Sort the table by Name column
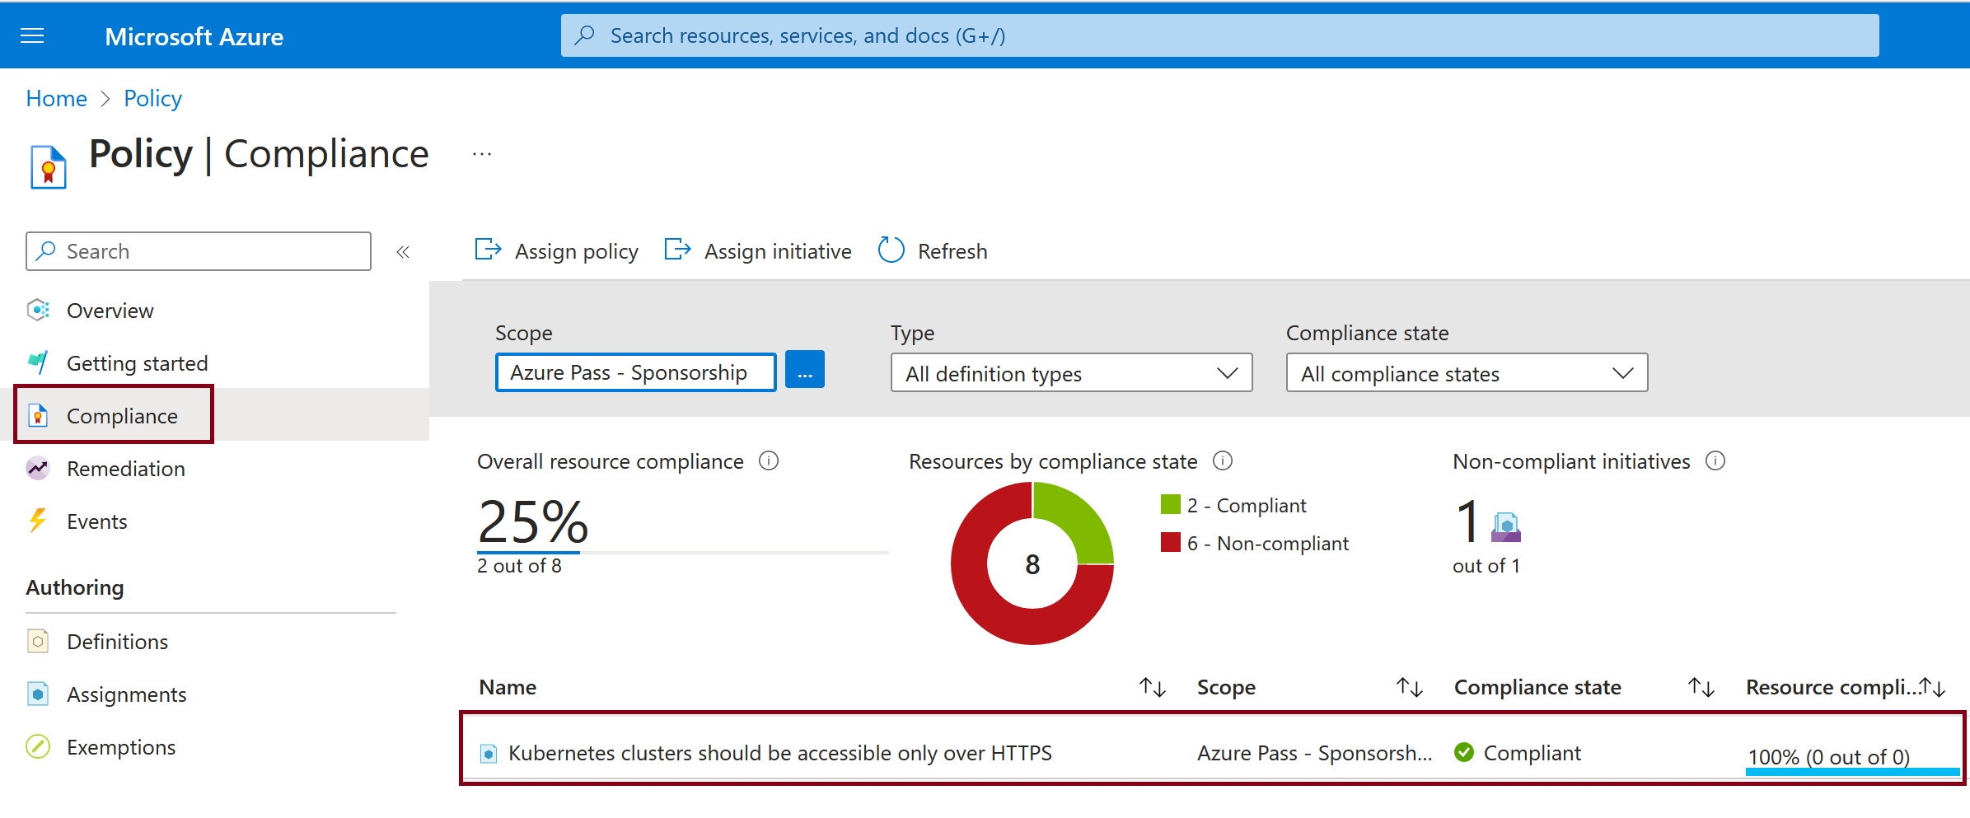1970x818 pixels. coord(1152,687)
